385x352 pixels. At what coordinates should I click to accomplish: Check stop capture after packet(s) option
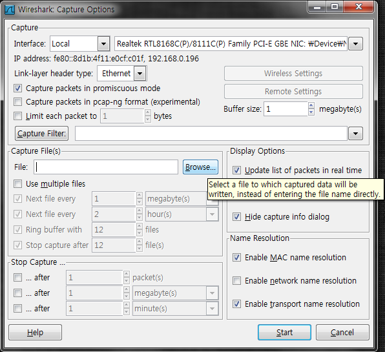pyautogui.click(x=17, y=277)
